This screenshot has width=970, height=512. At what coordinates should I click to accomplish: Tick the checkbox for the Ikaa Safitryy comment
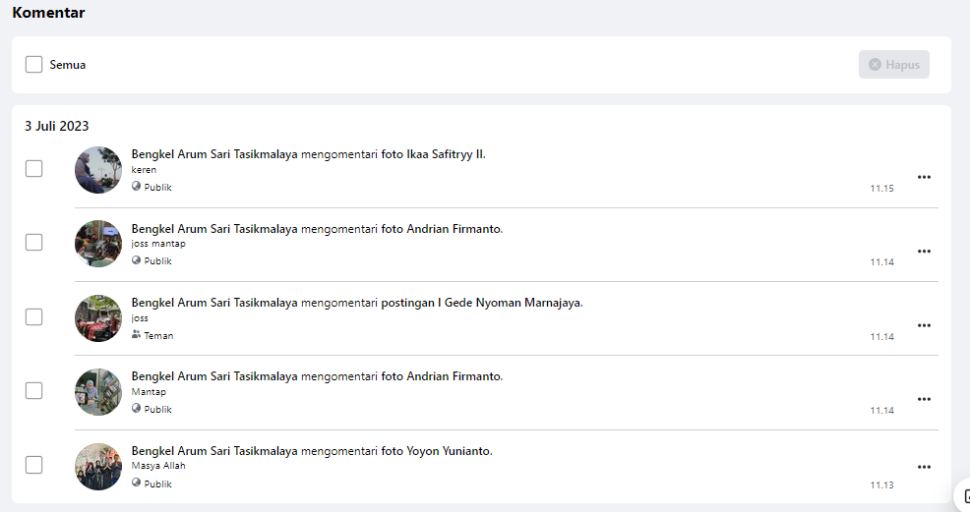coord(34,169)
